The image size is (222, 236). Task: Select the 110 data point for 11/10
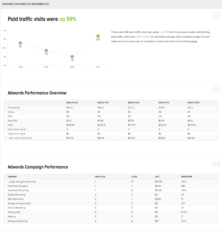(x=20, y=43)
